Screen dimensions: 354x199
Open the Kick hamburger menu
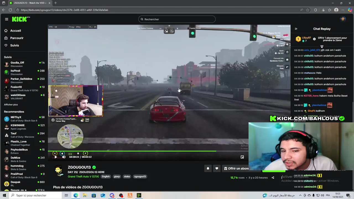pyautogui.click(x=7, y=19)
